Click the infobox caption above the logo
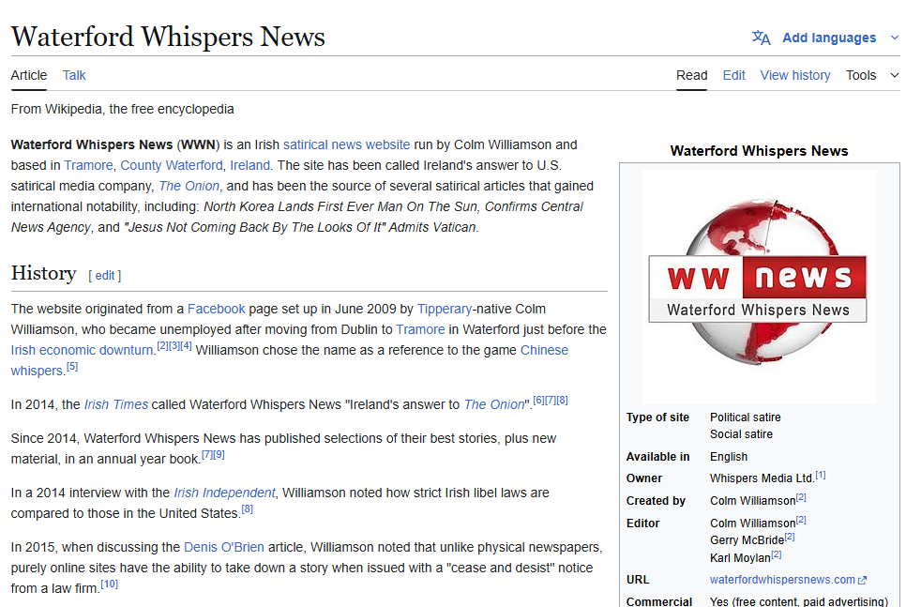The image size is (906, 607). tap(760, 151)
